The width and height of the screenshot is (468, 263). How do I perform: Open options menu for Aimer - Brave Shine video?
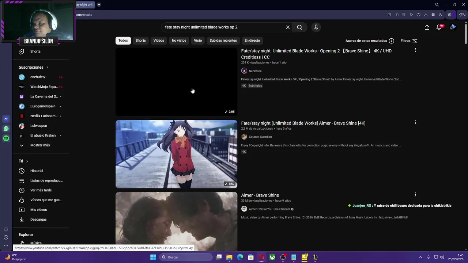pos(415,194)
